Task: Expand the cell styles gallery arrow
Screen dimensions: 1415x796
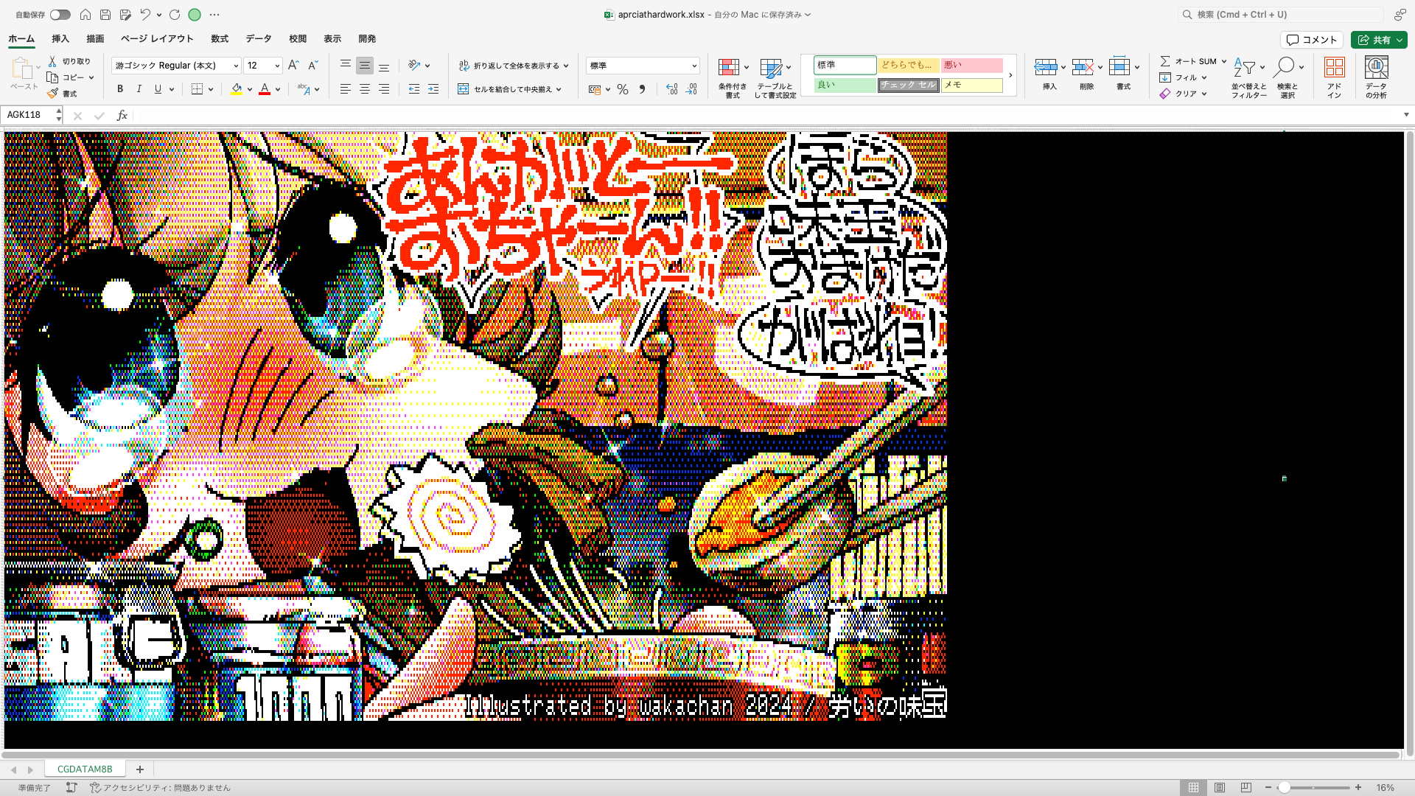Action: pos(1010,75)
